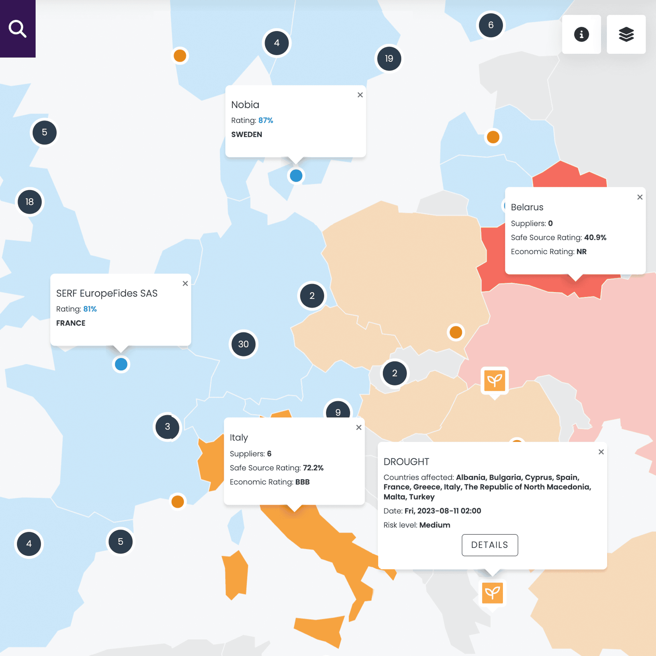The image size is (656, 656).
Task: Select the orange marker below the 3 cluster
Action: click(178, 502)
